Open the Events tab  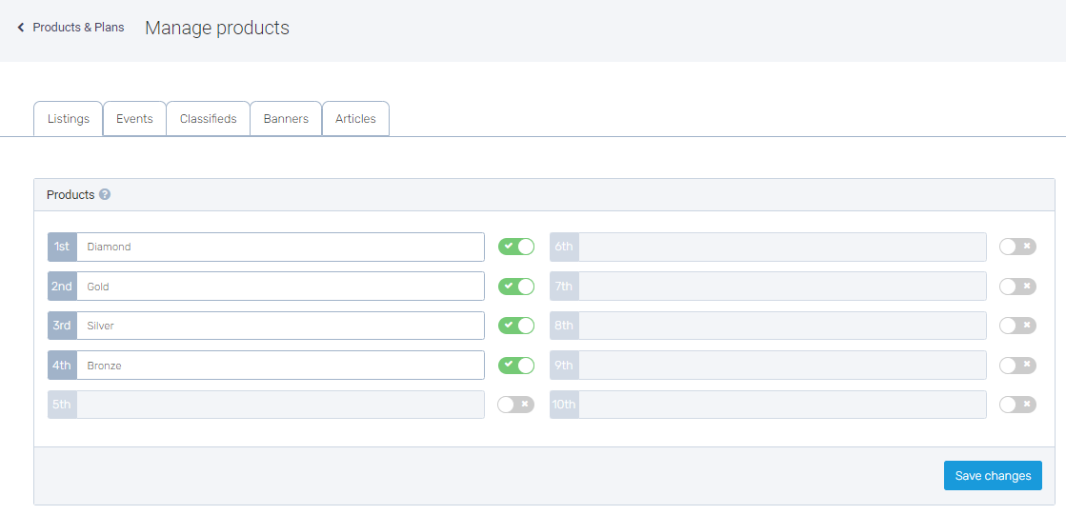click(x=134, y=119)
